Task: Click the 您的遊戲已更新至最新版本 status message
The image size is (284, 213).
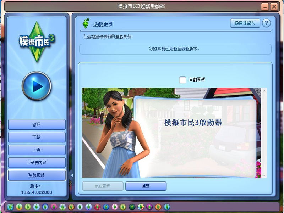Action: 174,49
